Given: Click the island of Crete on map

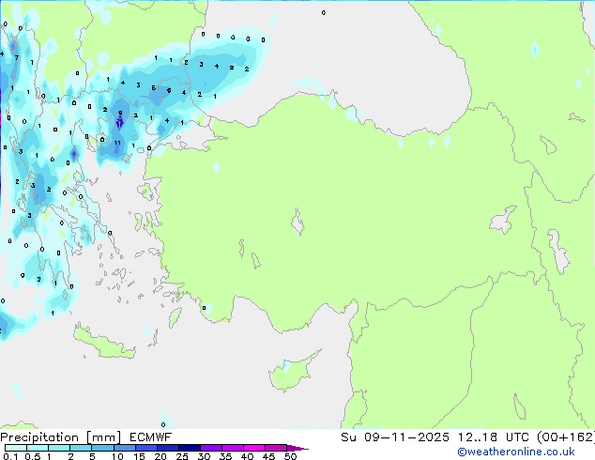Looking at the screenshot, I should tap(103, 343).
